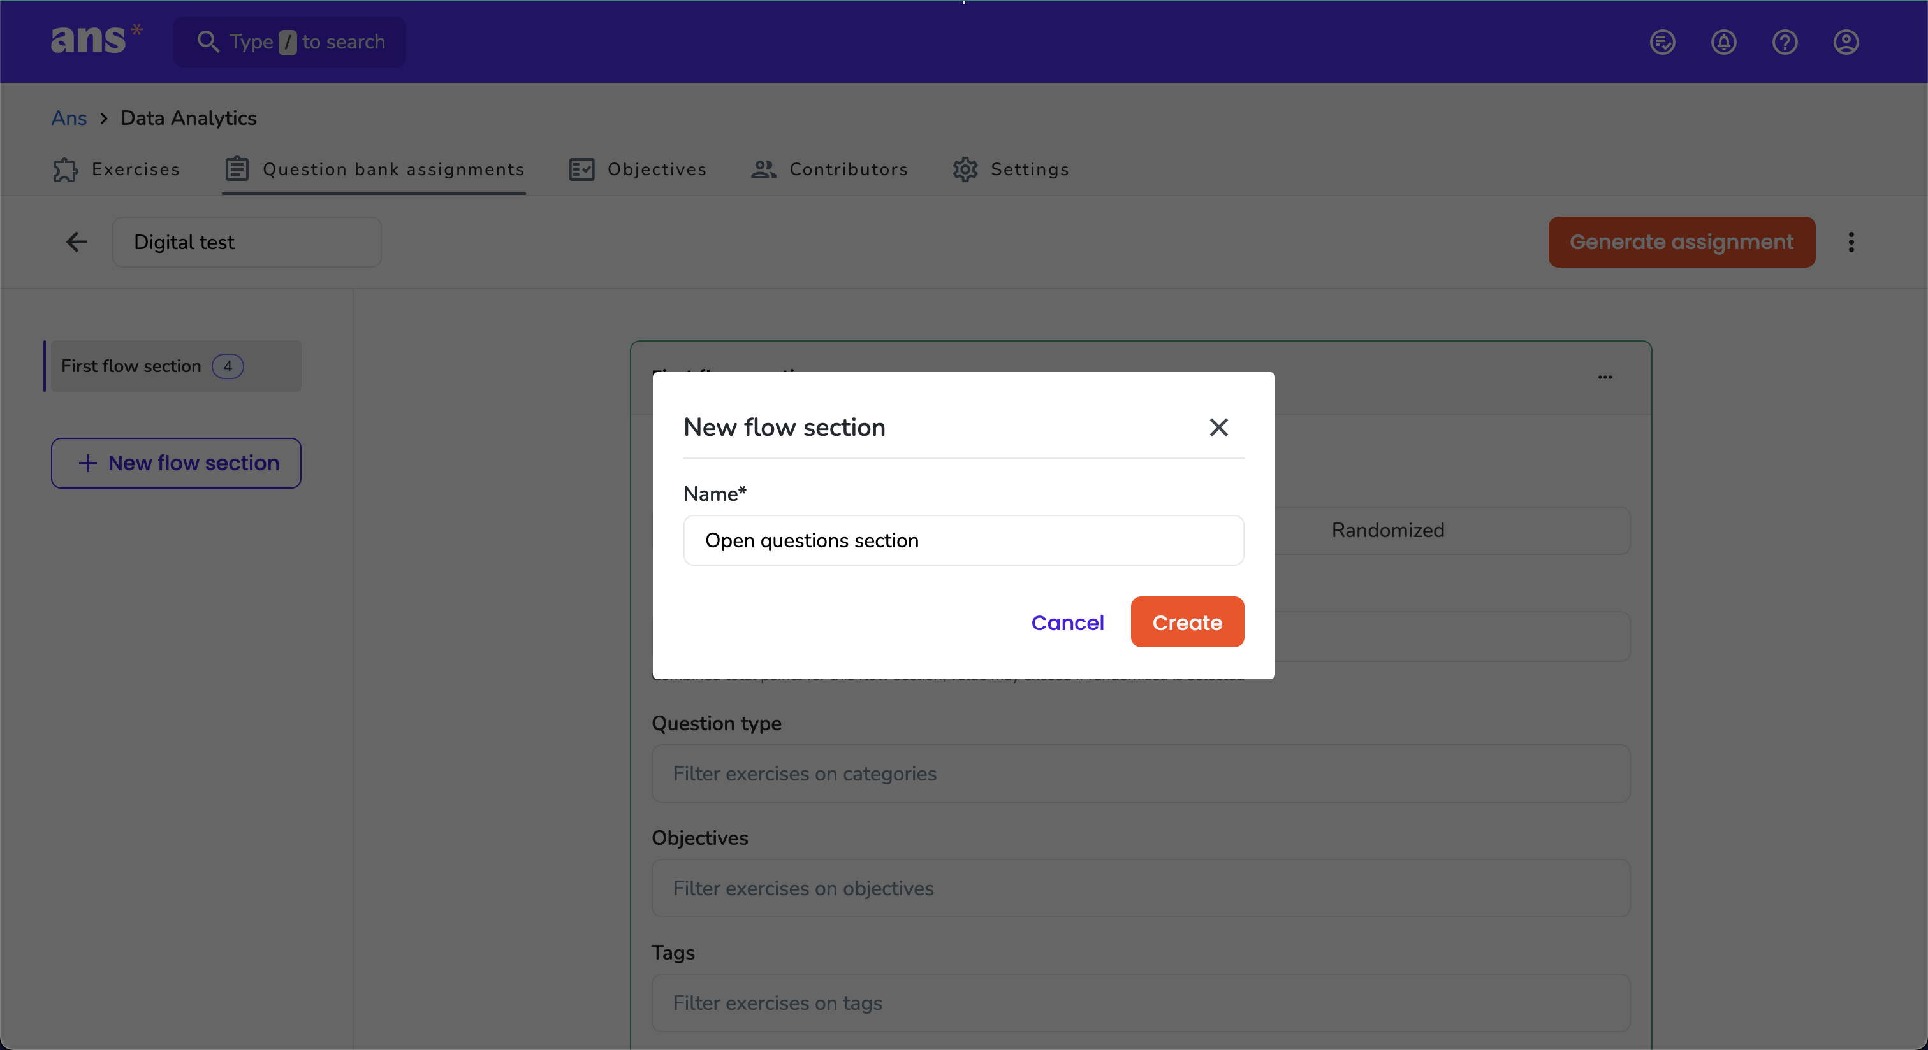The image size is (1928, 1050).
Task: Close the New flow section dialog
Action: coord(1218,427)
